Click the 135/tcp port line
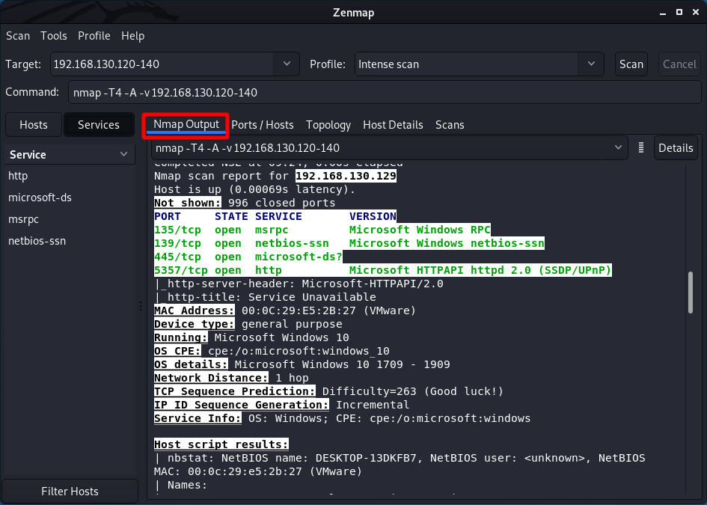The height and width of the screenshot is (505, 707). tap(322, 230)
